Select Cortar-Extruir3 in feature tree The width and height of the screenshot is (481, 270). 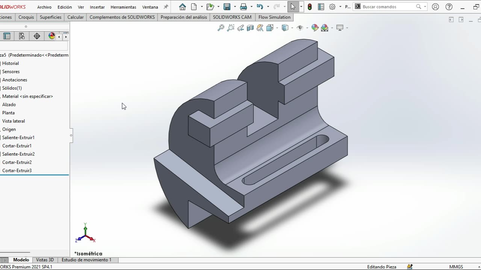[17, 171]
